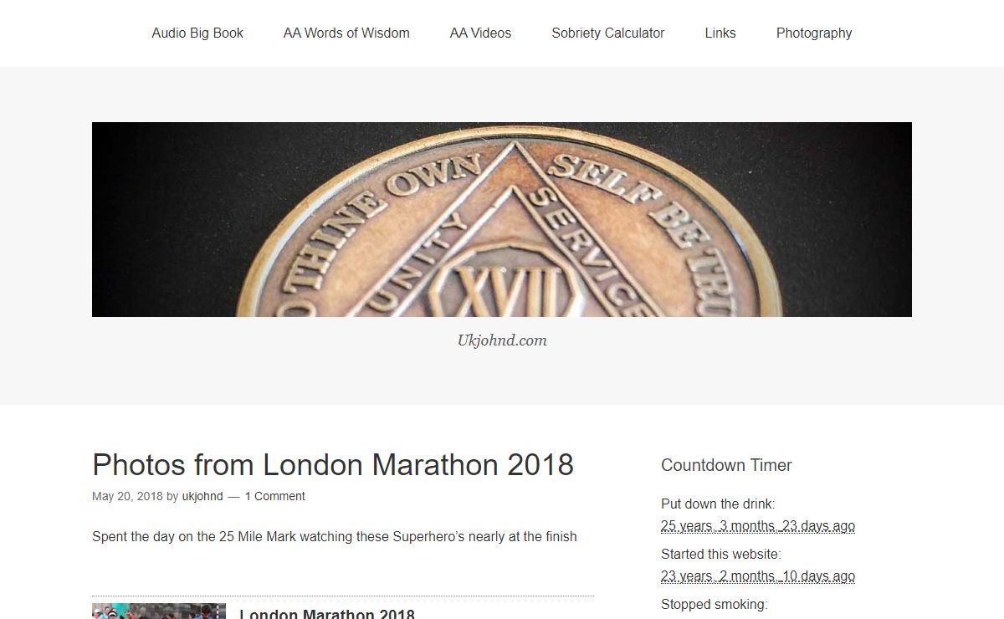View the 1 Comment link
Screen dimensions: 1004x619
pos(274,496)
